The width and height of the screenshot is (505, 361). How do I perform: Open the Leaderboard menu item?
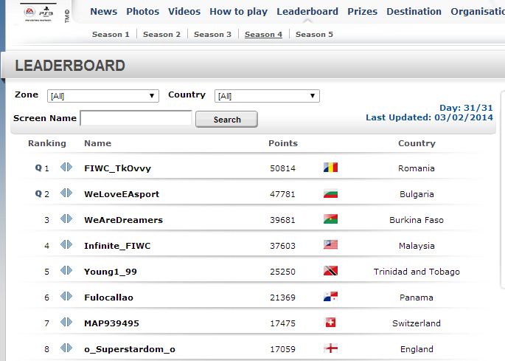307,11
